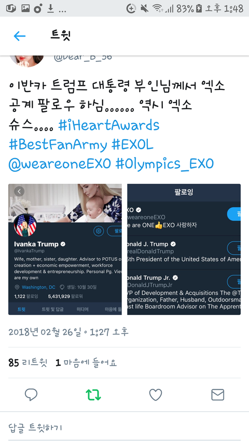Open the #EXOL hashtag
Image resolution: width=249 pixels, height=444 pixels.
pyautogui.click(x=132, y=145)
